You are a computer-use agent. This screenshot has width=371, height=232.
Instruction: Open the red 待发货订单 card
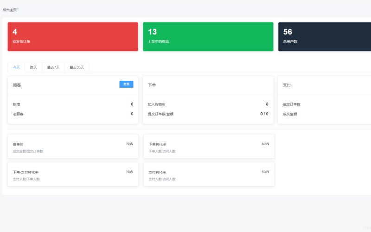[x=73, y=37]
